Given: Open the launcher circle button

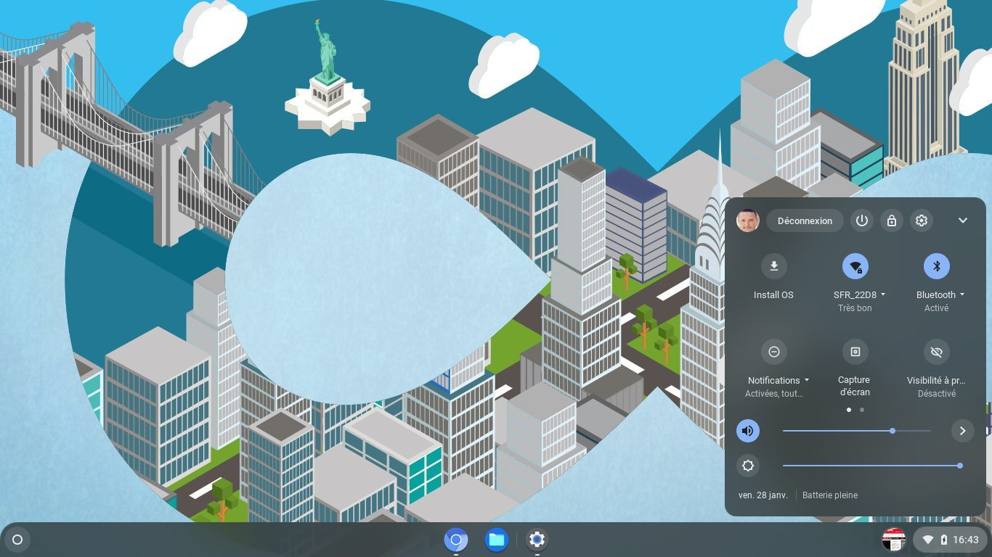Looking at the screenshot, I should [17, 540].
